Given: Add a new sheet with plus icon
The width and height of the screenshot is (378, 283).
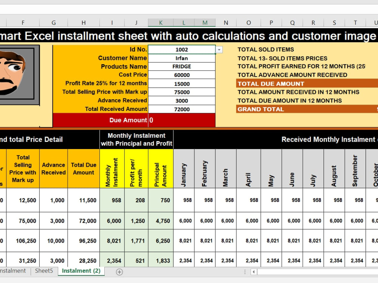Looking at the screenshot, I should (x=119, y=272).
